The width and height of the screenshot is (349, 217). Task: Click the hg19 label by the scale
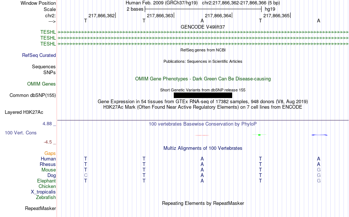click(270, 9)
